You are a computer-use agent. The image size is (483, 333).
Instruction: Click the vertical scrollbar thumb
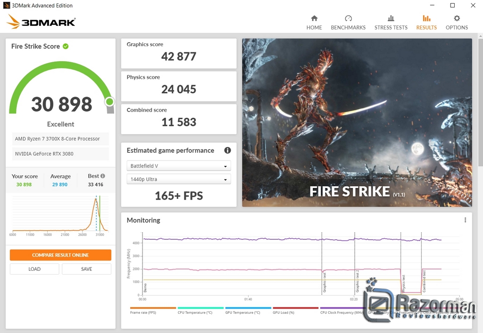[x=480, y=101]
